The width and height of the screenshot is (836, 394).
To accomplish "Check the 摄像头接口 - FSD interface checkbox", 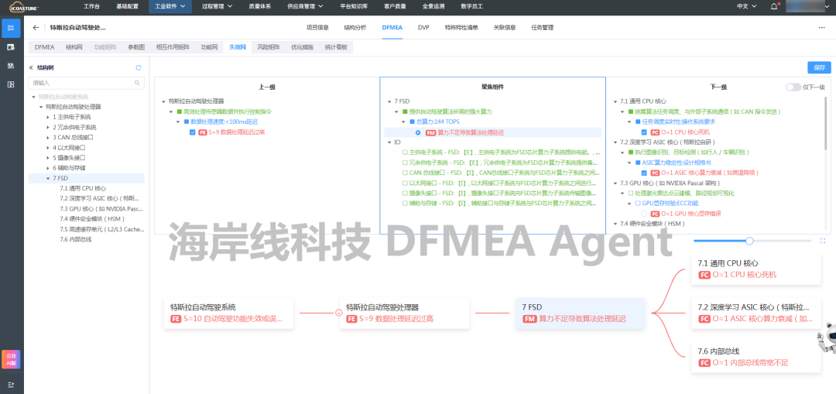I will point(405,193).
